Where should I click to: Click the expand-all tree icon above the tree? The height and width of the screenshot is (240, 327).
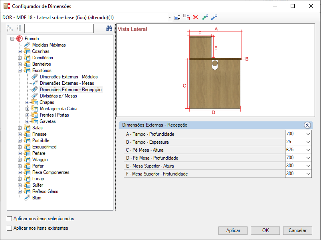(10, 28)
